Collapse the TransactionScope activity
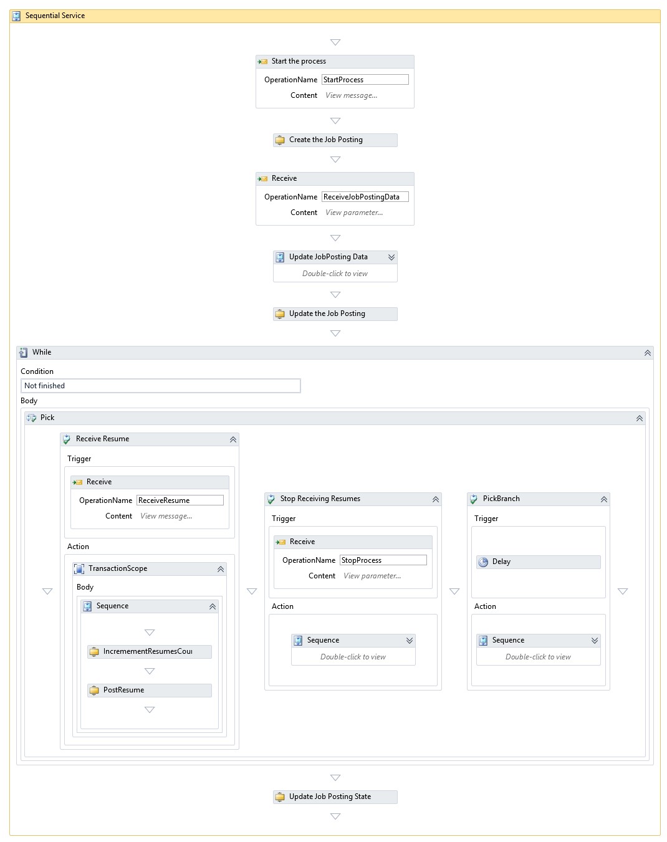667x842 pixels. (221, 569)
